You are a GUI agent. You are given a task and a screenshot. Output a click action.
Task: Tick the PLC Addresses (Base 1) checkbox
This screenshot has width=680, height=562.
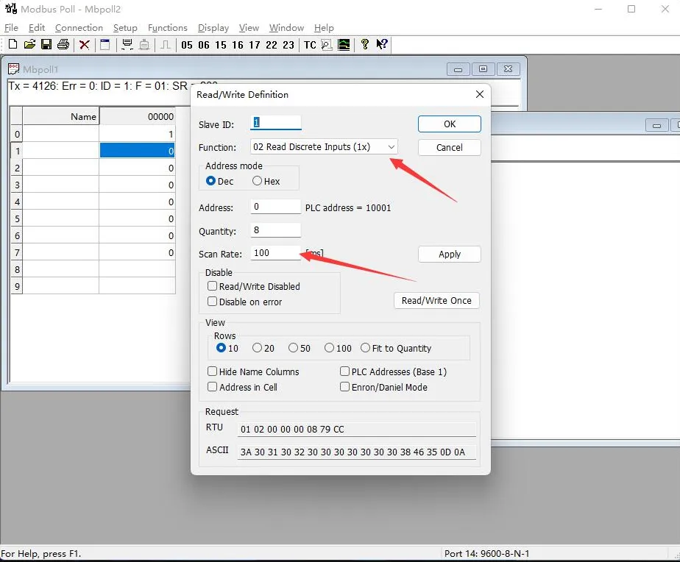344,371
